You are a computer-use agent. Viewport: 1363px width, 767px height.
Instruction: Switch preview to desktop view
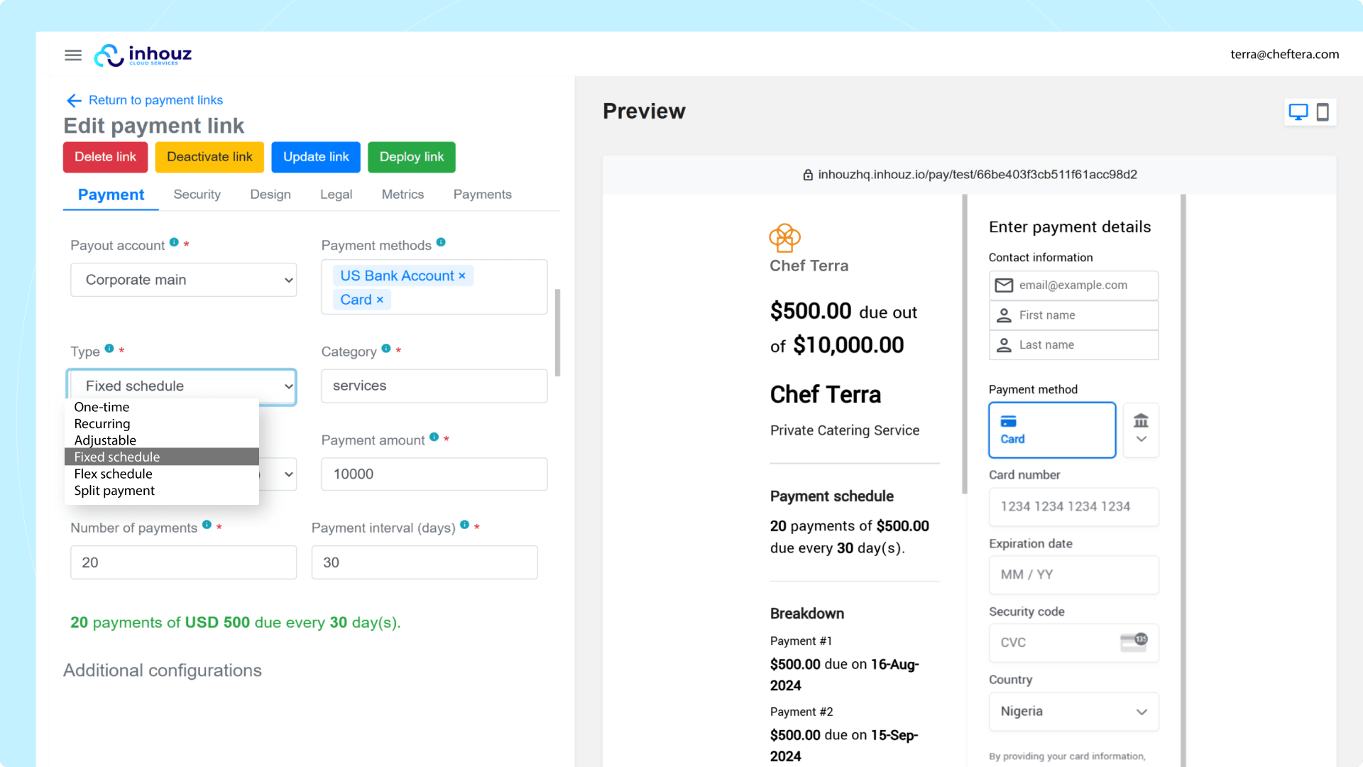coord(1298,111)
